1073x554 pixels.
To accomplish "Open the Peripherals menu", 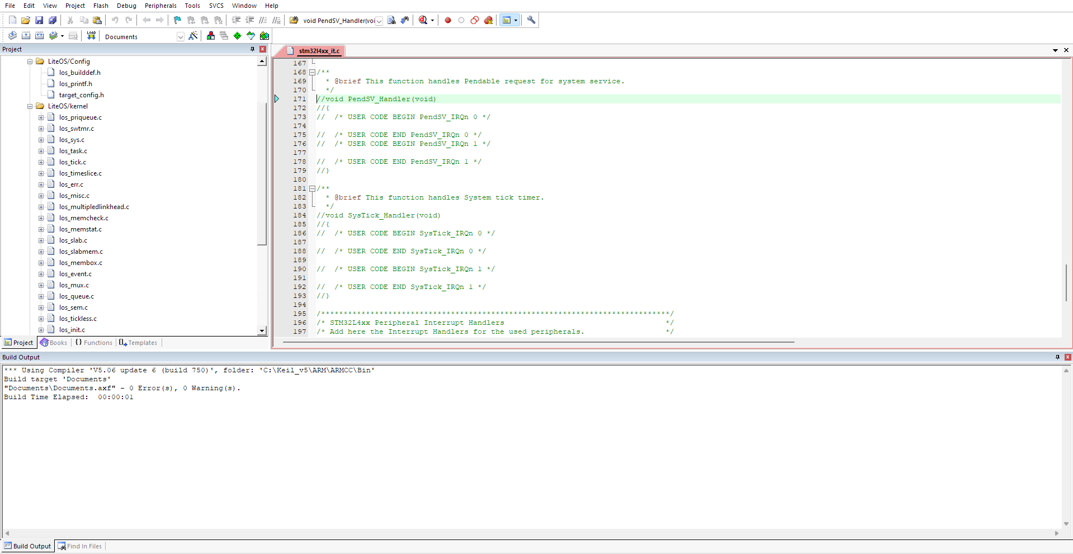I will coord(160,6).
